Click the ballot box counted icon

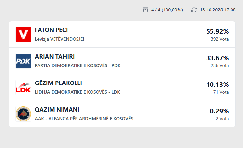pos(145,10)
